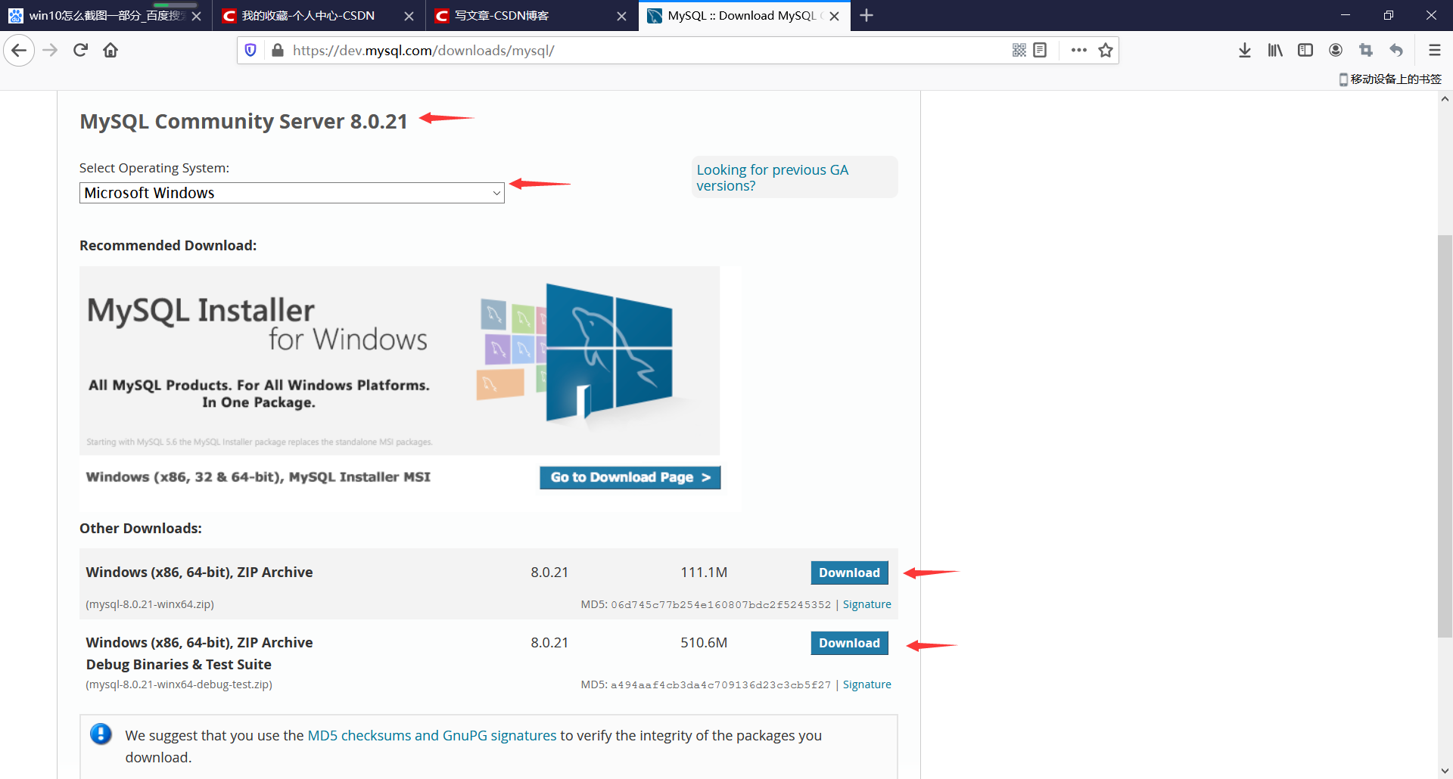Viewport: 1453px width, 779px height.
Task: Click the vertical scrollbar thumb
Action: [x=1445, y=436]
